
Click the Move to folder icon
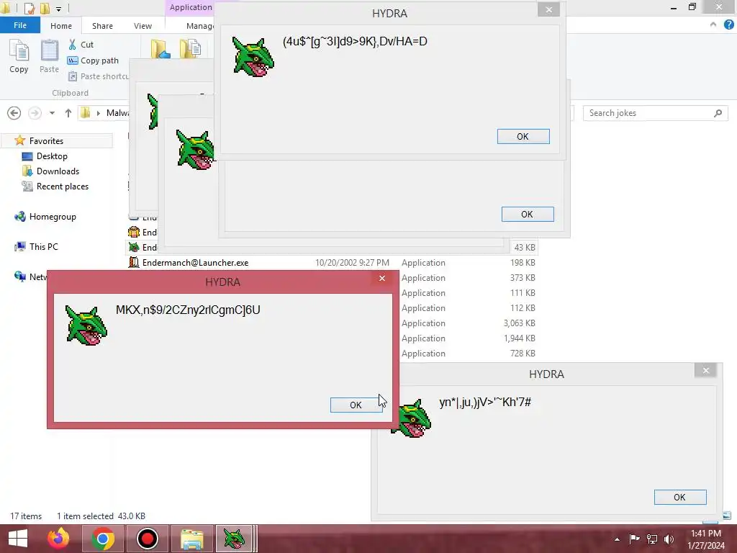coord(160,49)
